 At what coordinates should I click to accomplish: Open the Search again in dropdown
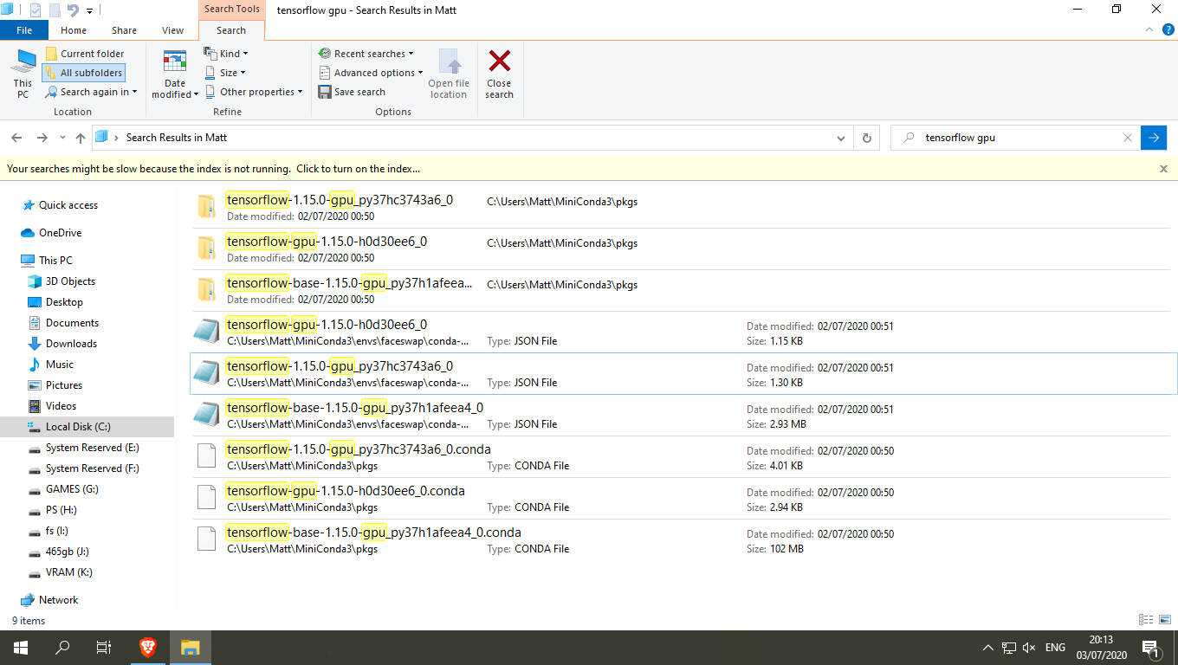(91, 92)
